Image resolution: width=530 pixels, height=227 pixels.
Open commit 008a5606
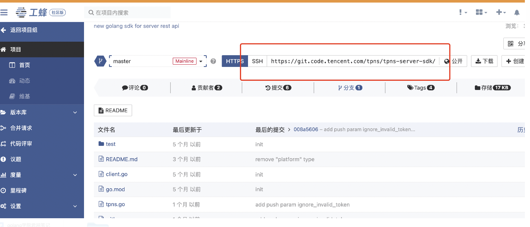coord(306,129)
